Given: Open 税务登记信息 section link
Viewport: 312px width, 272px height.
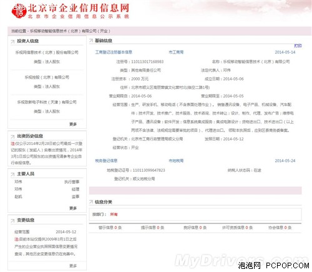Looking at the screenshot, I should 106,161.
